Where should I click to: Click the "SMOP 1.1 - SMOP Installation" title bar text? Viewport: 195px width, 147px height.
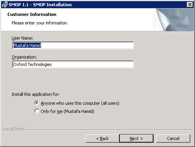point(40,5)
